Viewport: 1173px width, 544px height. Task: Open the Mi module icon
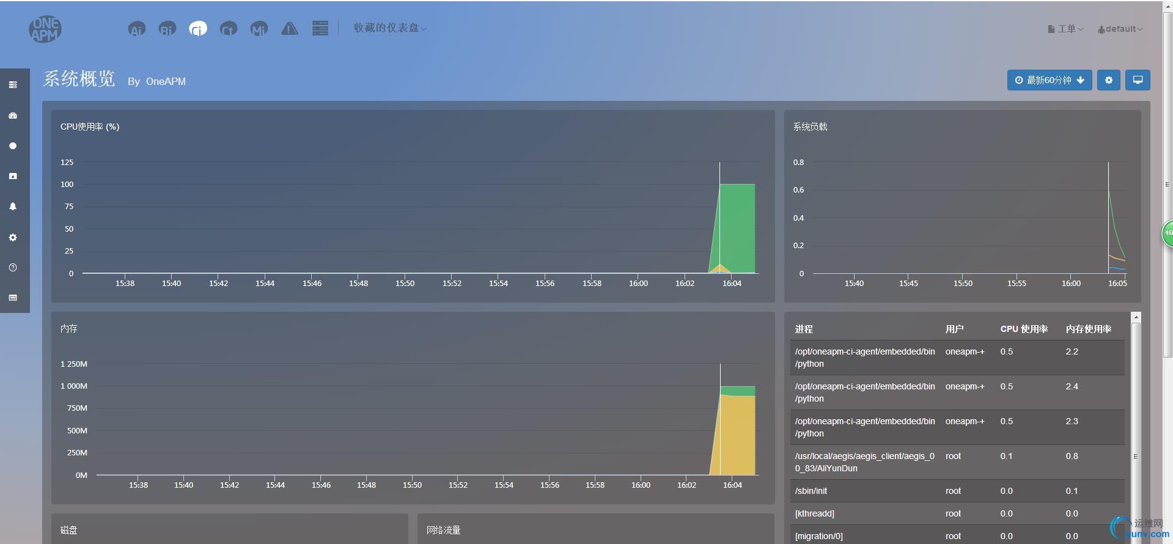[x=259, y=29]
